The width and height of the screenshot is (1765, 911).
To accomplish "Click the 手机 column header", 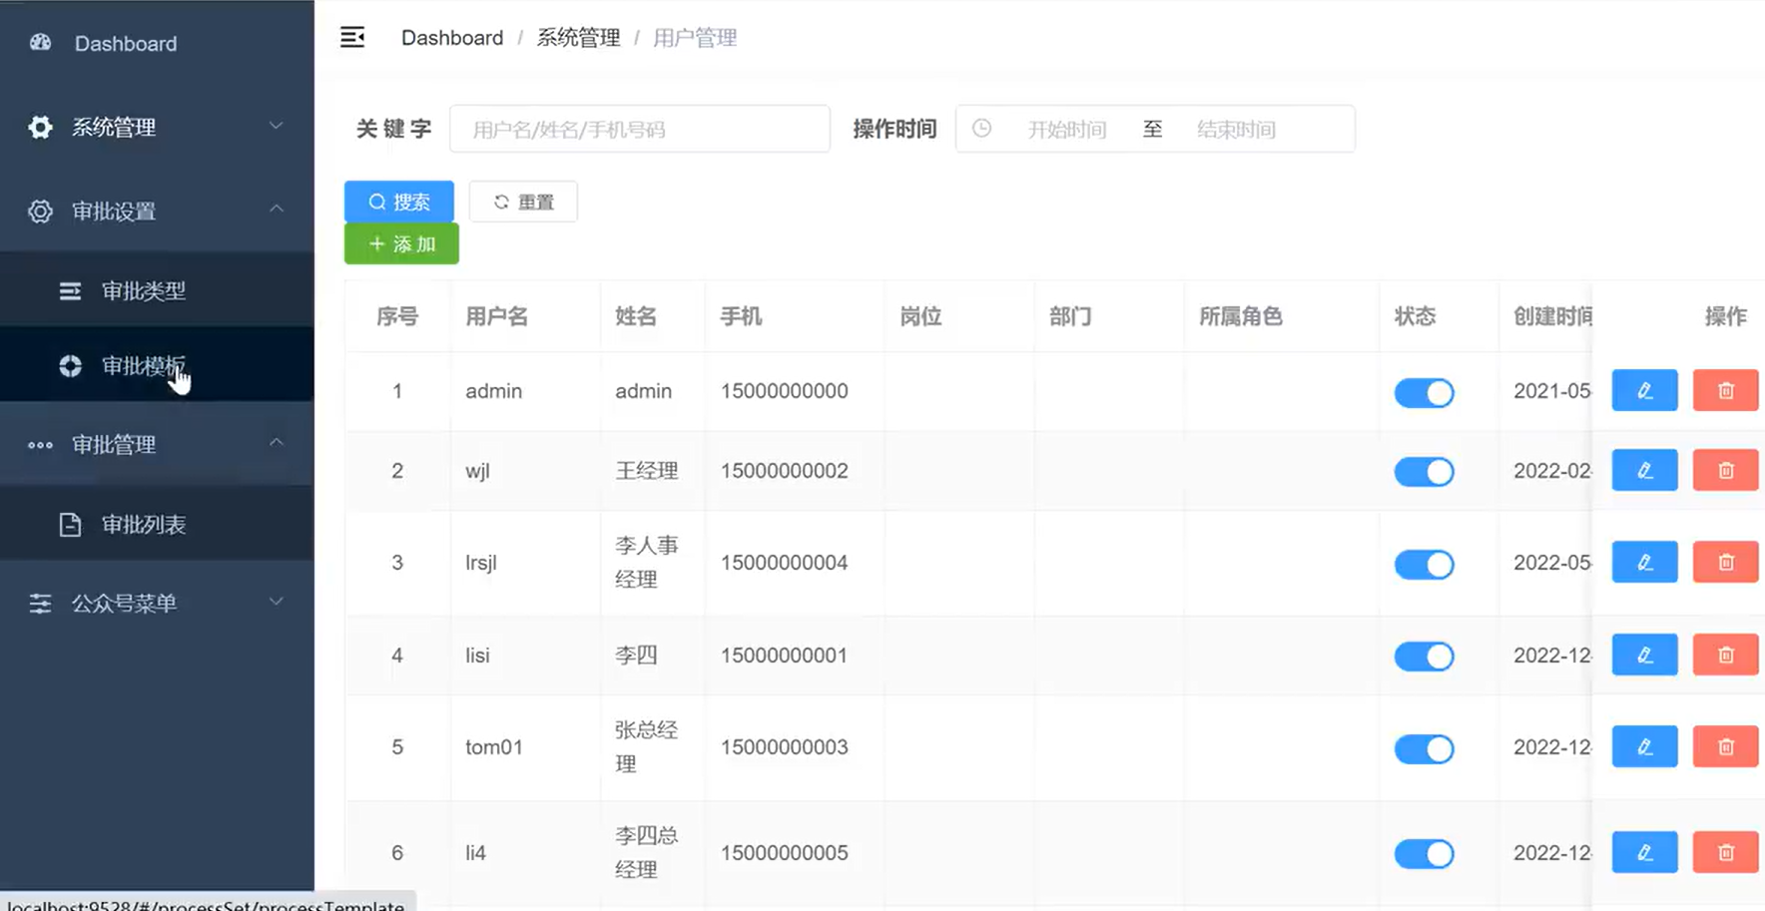I will pyautogui.click(x=741, y=316).
